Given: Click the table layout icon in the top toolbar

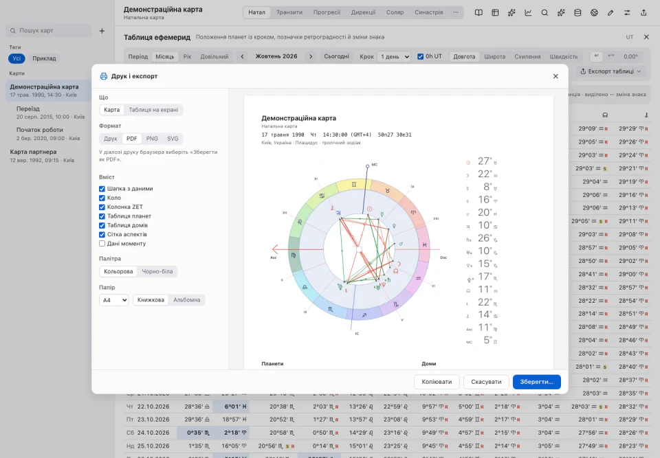Looking at the screenshot, I should [x=495, y=12].
